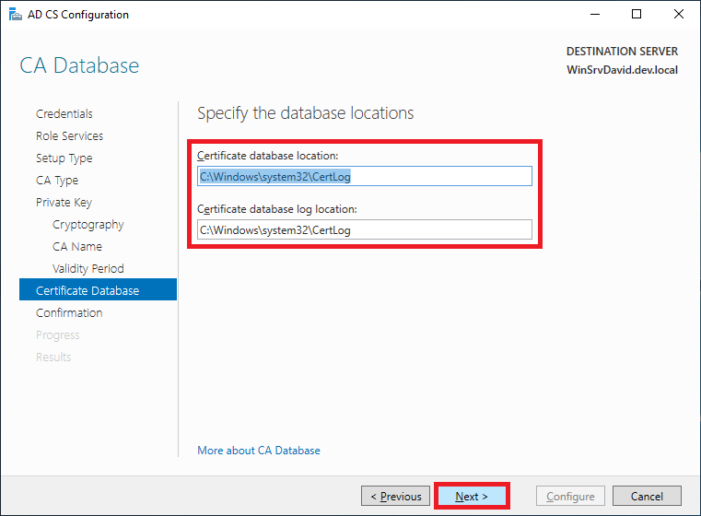Open the CA Type step
Screen dimensions: 701x516
tap(57, 181)
